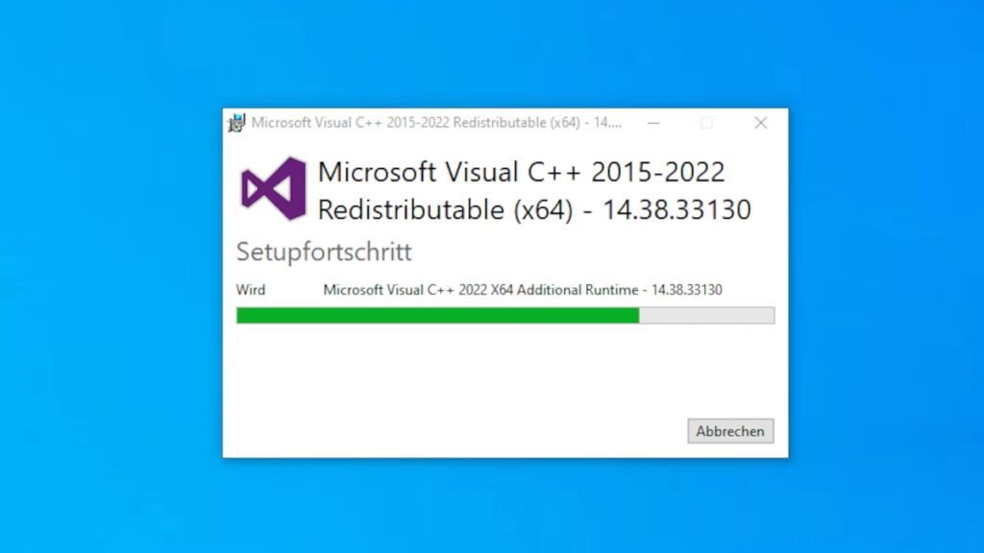Click the installer icon in the title bar
The height and width of the screenshot is (553, 984).
click(236, 123)
